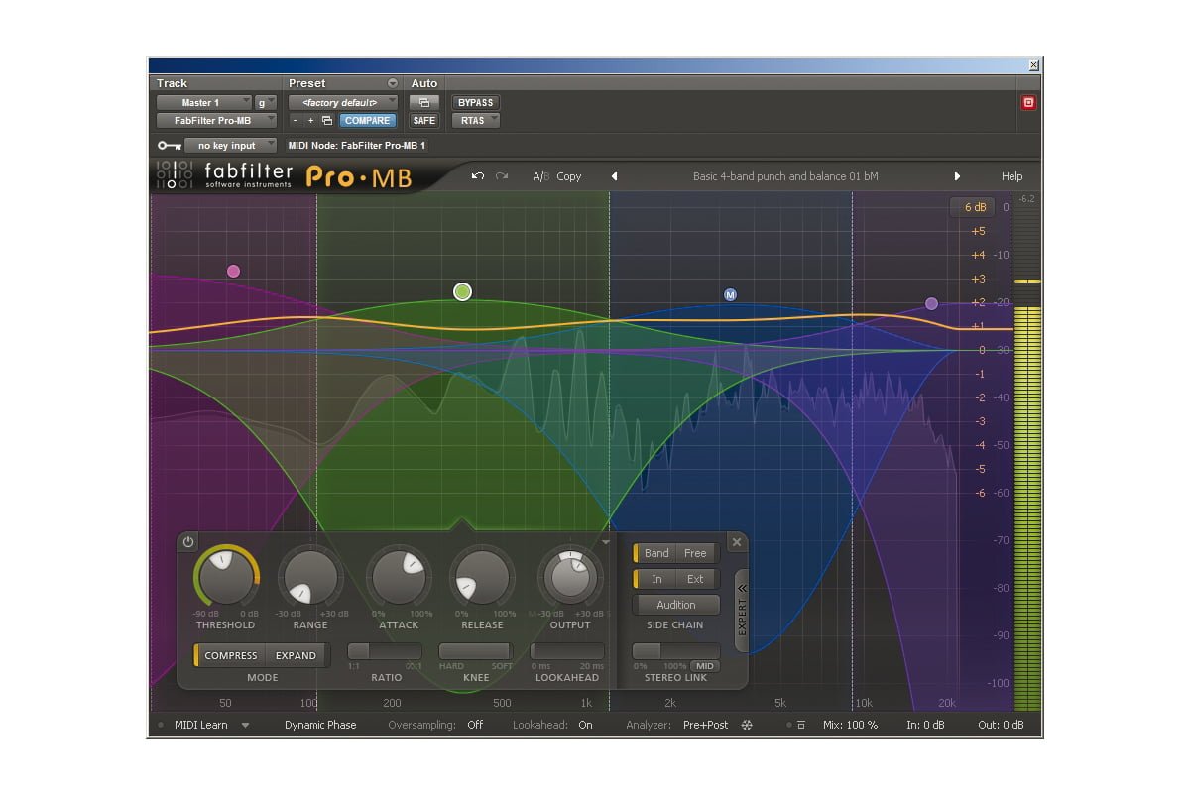Select EXPAND mode
The width and height of the screenshot is (1190, 793).
pyautogui.click(x=296, y=655)
